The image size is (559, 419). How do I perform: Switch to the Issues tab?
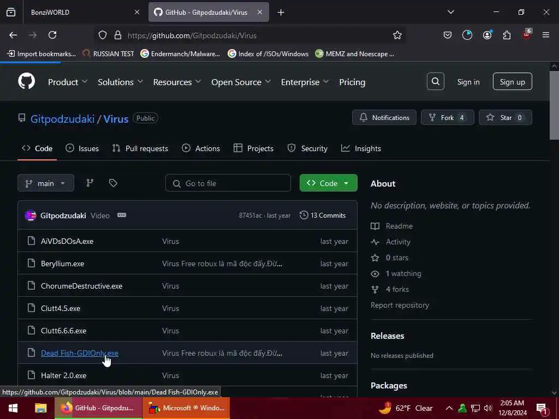pos(82,148)
